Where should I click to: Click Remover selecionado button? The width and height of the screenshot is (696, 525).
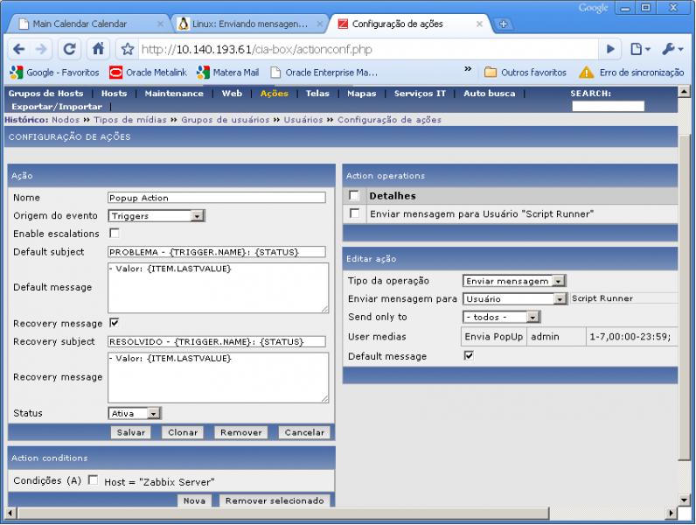(x=275, y=501)
